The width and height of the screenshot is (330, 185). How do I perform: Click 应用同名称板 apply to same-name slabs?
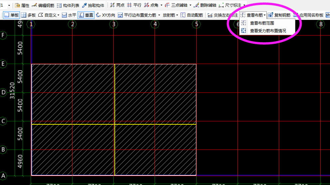pos(308,15)
